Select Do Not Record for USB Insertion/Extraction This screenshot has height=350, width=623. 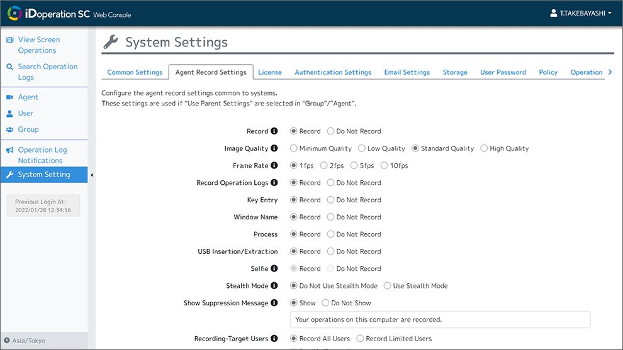[330, 251]
